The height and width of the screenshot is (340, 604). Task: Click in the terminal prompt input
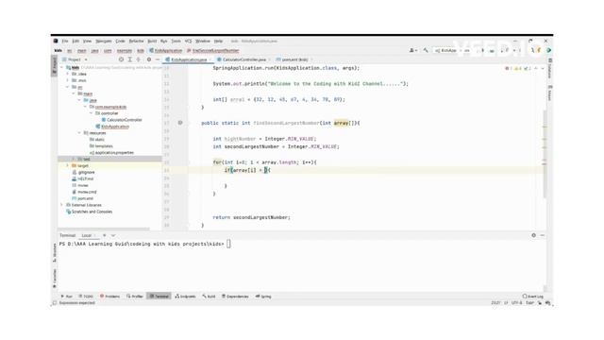tap(228, 244)
